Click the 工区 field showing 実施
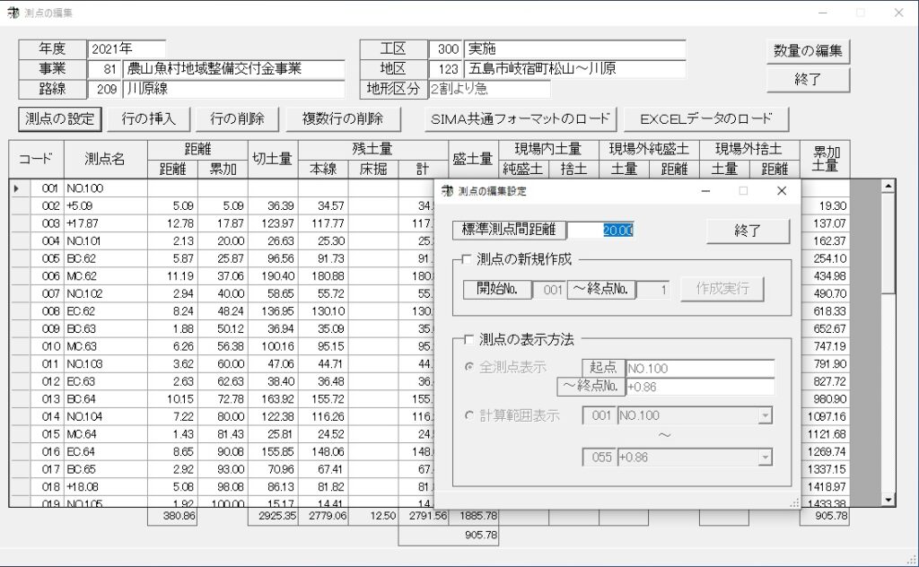Viewport: 919px width, 567px height. coord(574,48)
